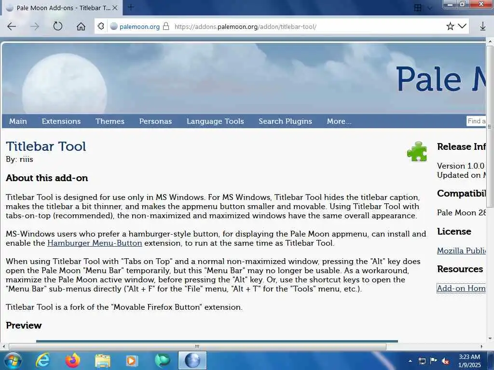The image size is (494, 370).
Task: Open the Add-on Homepage resource link
Action: [x=461, y=288]
